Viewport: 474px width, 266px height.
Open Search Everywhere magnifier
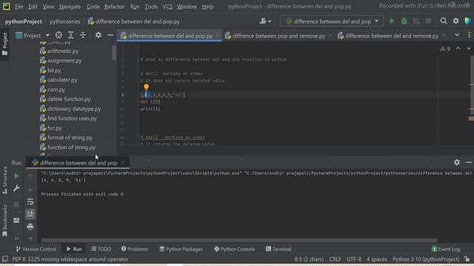(x=444, y=21)
